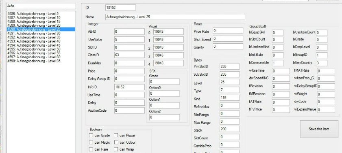Click the Name text field
The height and width of the screenshot is (153, 342).
(x=175, y=17)
